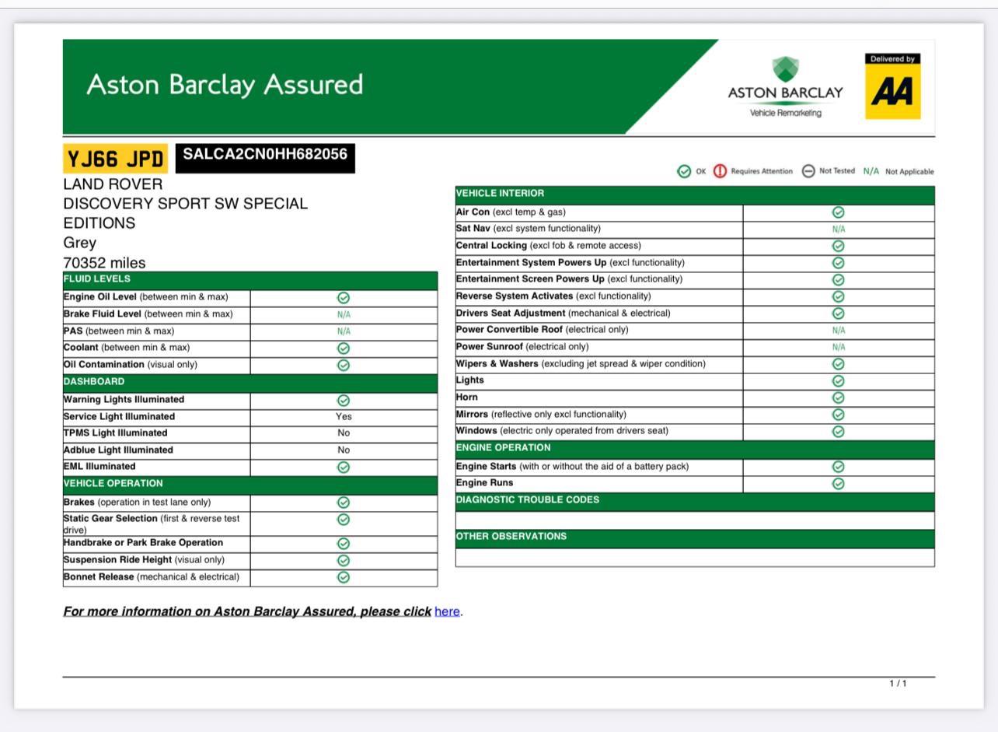
Task: Click the Wipers & Washers tick
Action: tap(839, 364)
